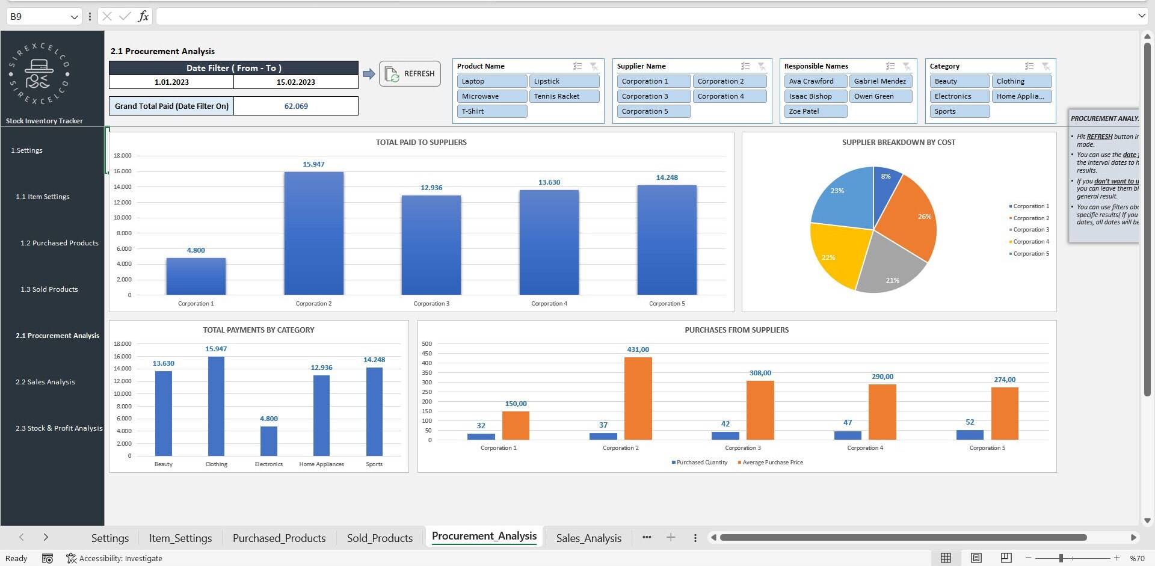Switch to Sales_Analysis sheet tab

tap(588, 538)
